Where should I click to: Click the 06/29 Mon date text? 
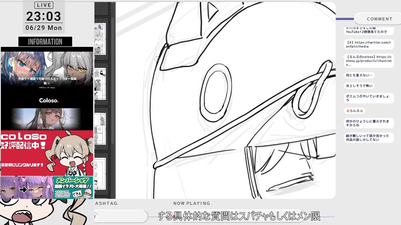point(44,28)
